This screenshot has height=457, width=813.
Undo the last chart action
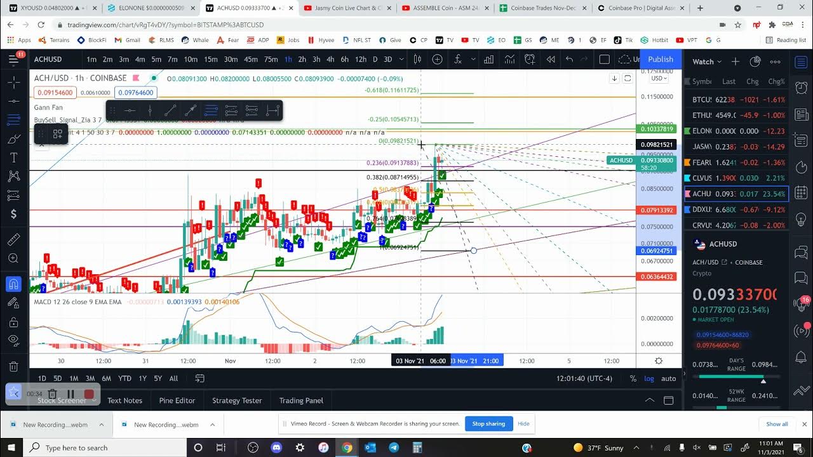pos(570,60)
